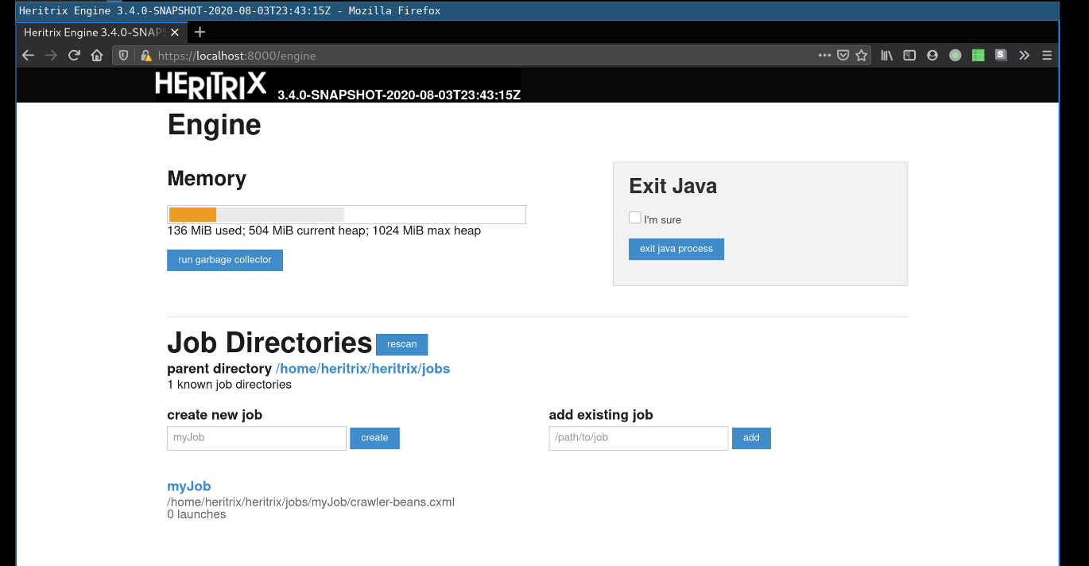Viewport: 1089px width, 566px height.
Task: Click the run garbage collector button
Action: (x=225, y=260)
